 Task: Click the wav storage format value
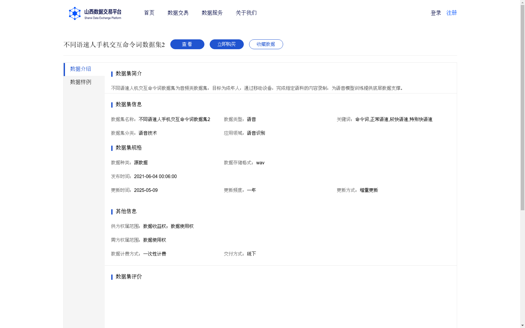[x=260, y=163]
